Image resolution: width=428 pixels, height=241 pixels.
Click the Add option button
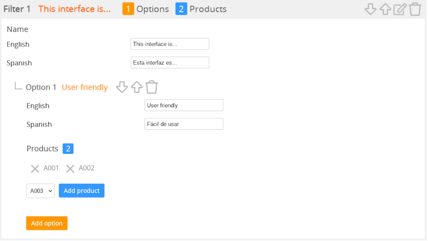click(x=47, y=223)
